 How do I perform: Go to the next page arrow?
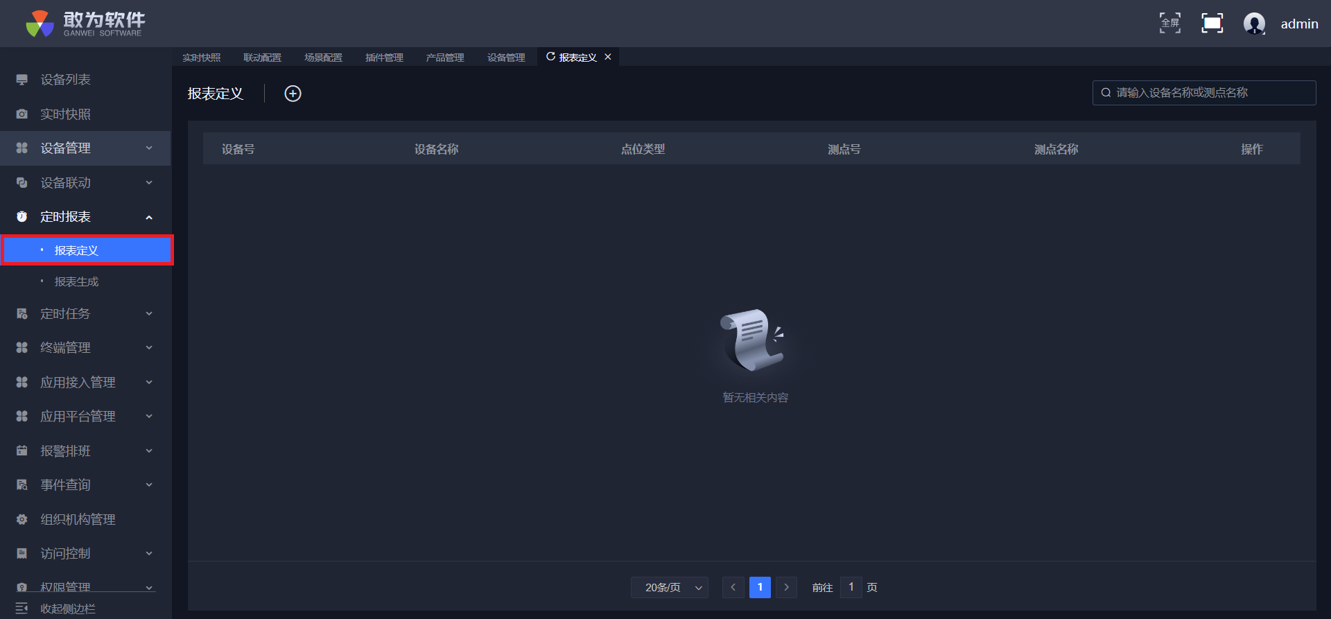pyautogui.click(x=786, y=587)
